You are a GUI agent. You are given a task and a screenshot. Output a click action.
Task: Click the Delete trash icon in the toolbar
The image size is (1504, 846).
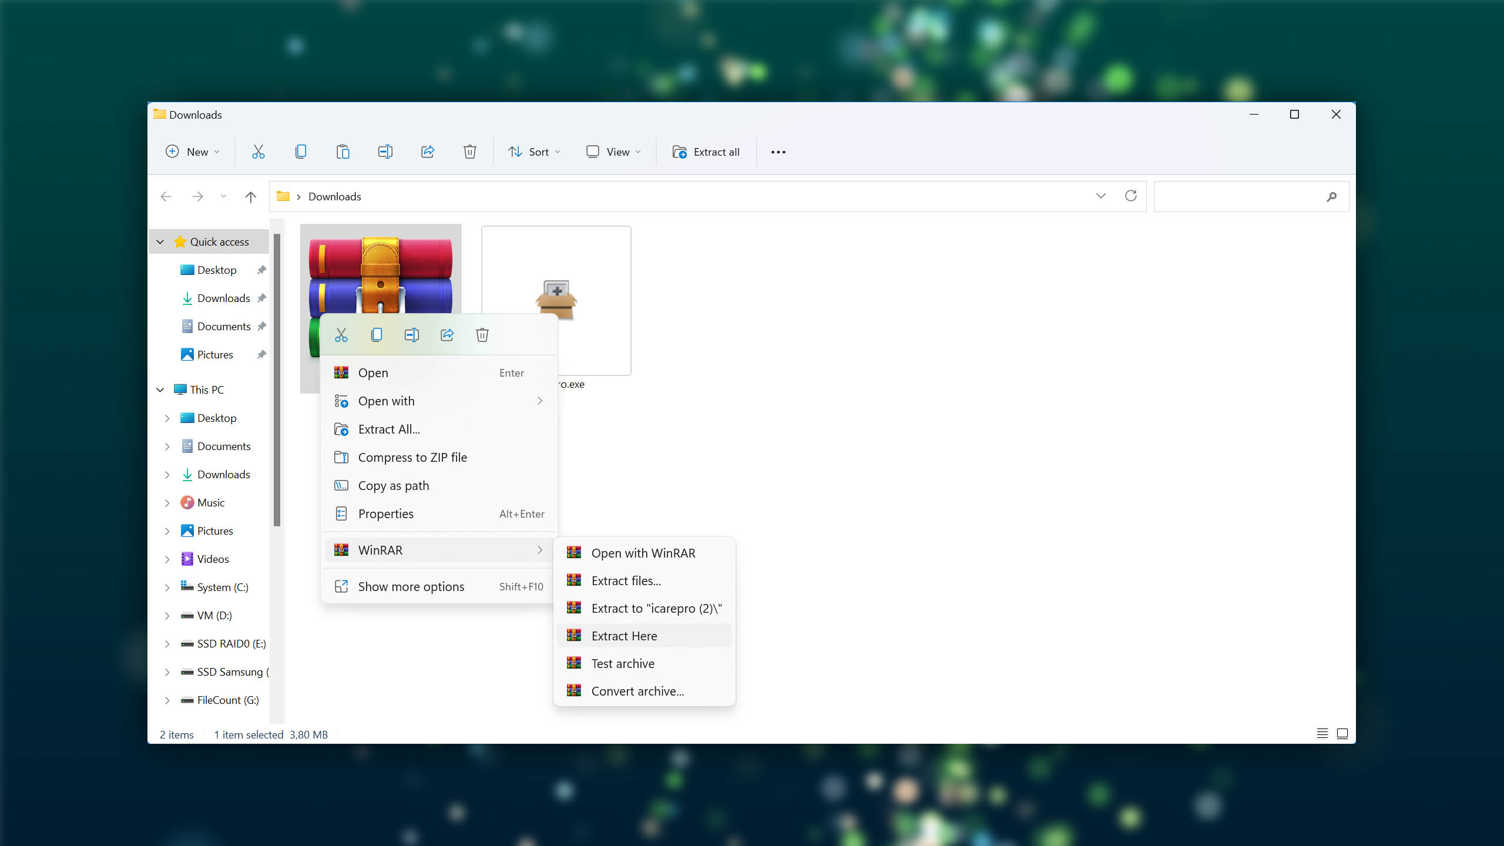[469, 152]
